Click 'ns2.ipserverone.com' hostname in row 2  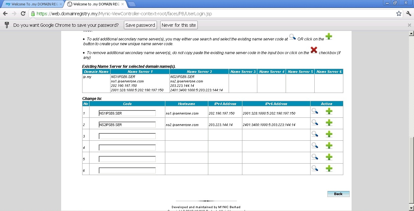click(182, 125)
